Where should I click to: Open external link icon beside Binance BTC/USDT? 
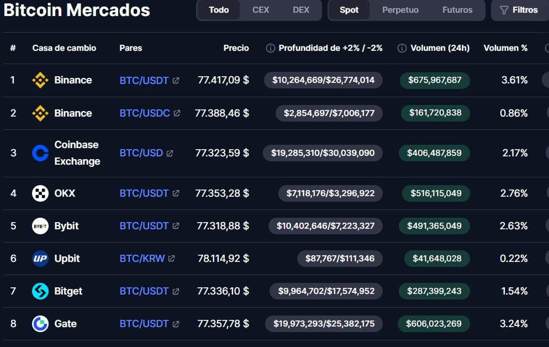(176, 81)
